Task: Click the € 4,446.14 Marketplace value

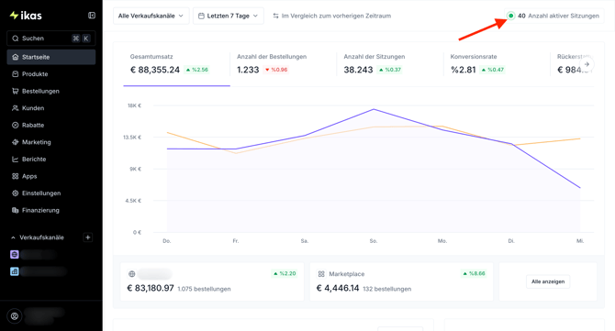Action: coord(338,288)
